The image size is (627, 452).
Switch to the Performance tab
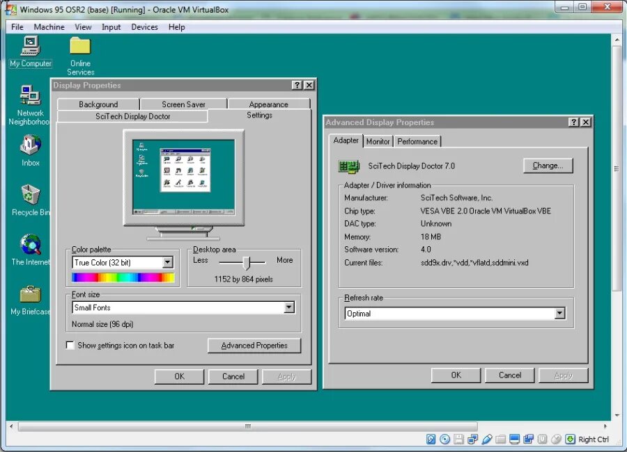coord(417,141)
